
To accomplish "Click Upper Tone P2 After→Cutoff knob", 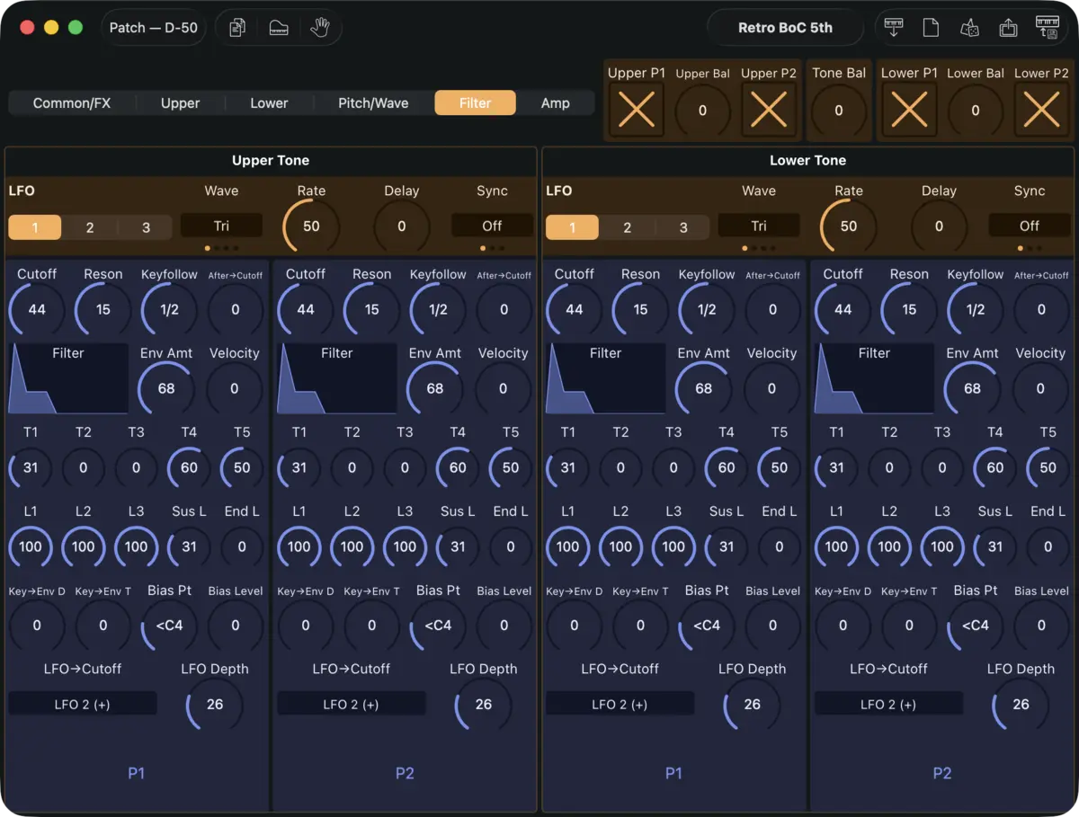I will pyautogui.click(x=504, y=309).
